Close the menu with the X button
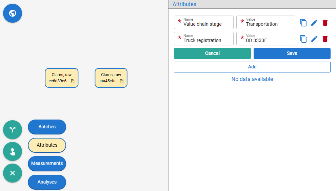The height and width of the screenshot is (191, 336). [13, 173]
